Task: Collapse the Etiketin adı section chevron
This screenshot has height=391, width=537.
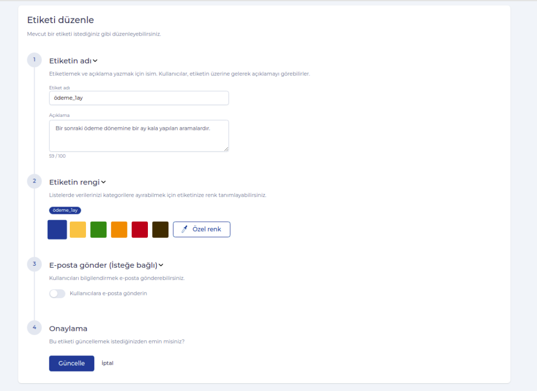Action: (95, 61)
